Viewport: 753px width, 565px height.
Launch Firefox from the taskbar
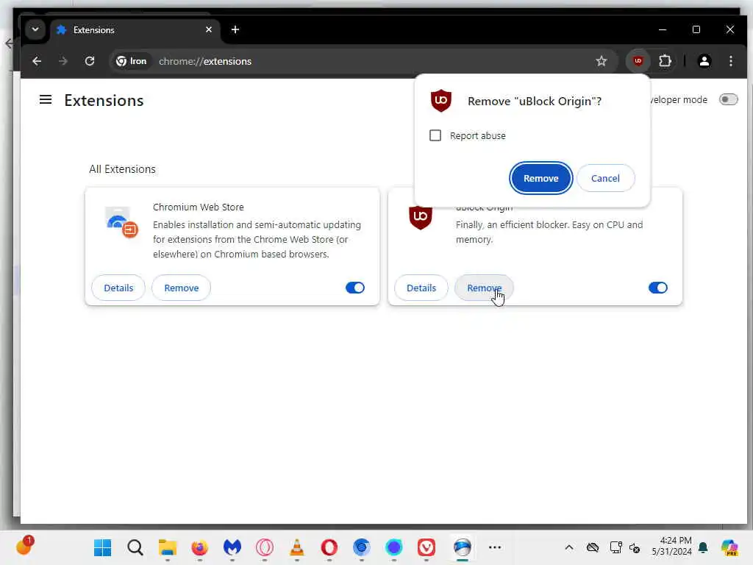[200, 547]
